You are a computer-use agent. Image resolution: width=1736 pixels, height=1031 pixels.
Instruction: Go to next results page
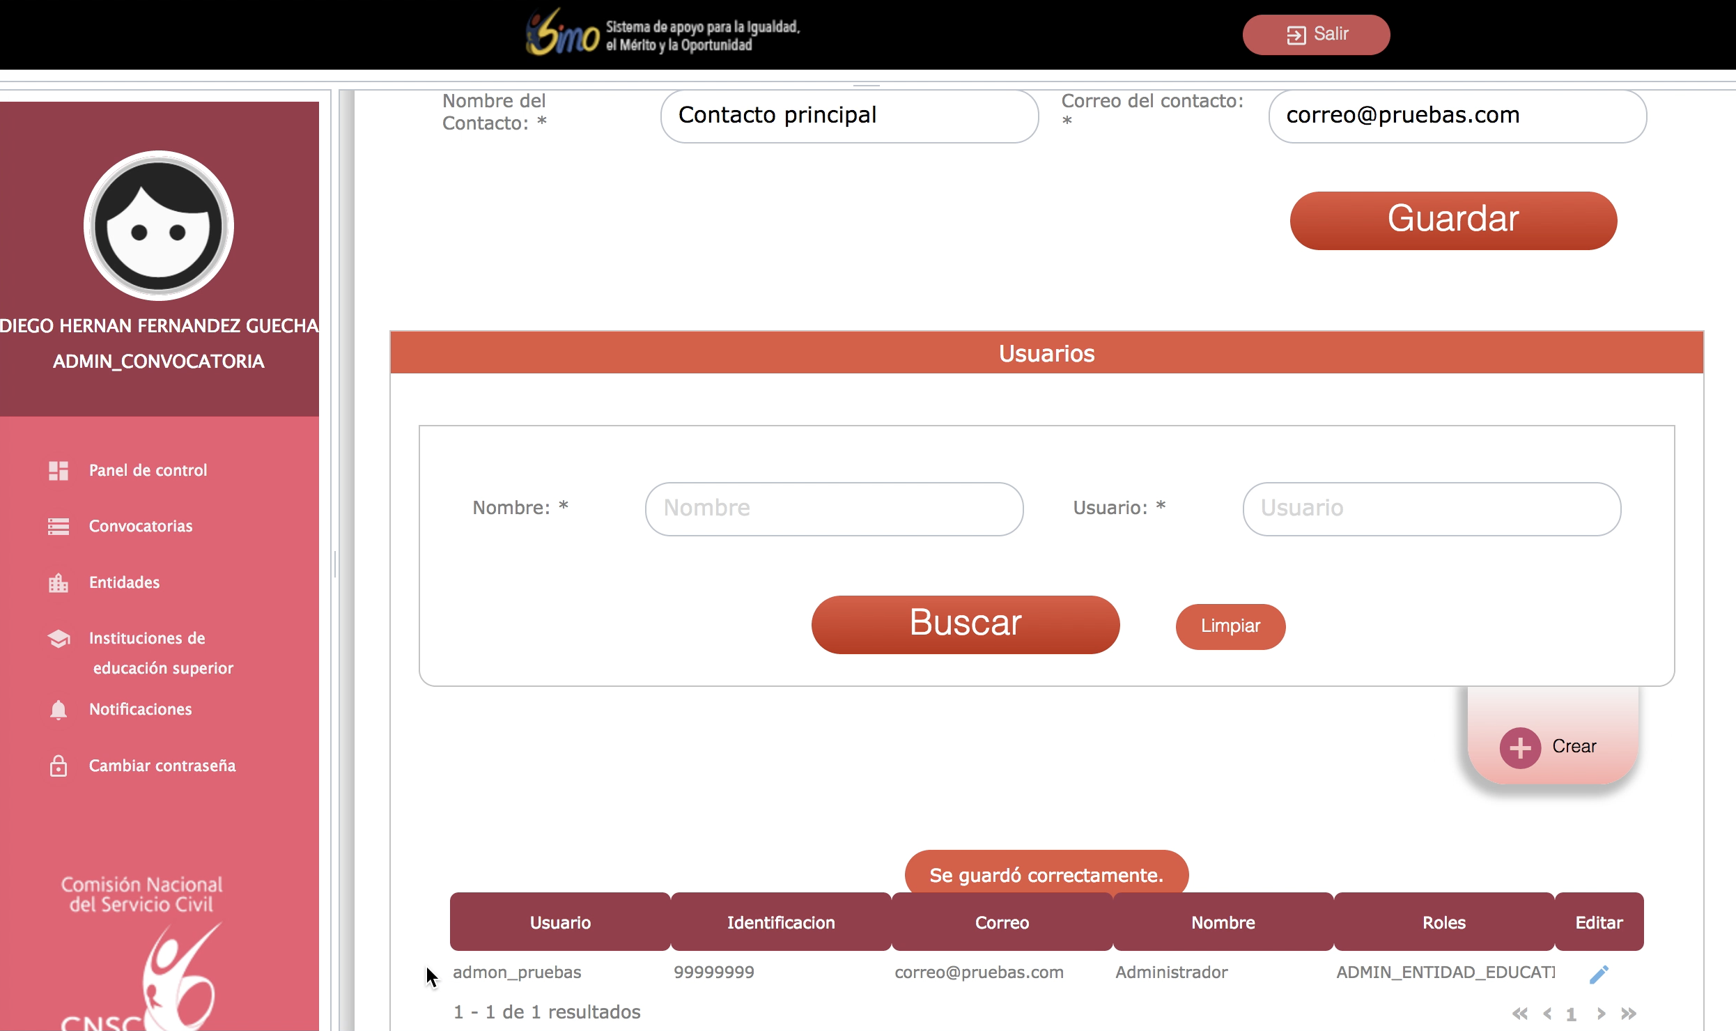click(1601, 1014)
